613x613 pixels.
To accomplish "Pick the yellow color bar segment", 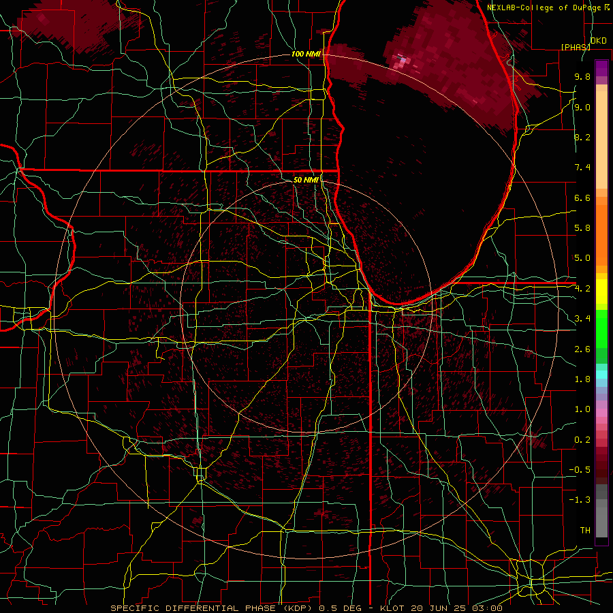I will [601, 292].
